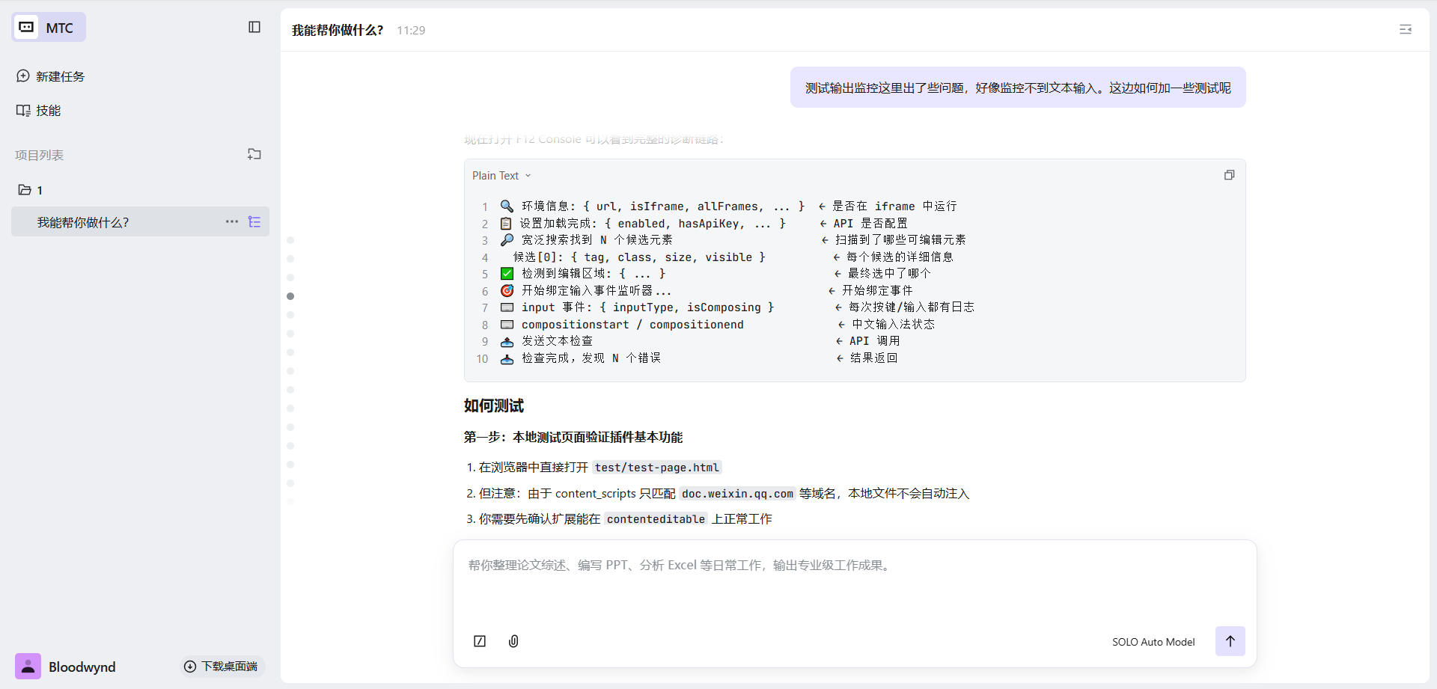Collapse the left sidebar panel
Viewport: 1437px width, 689px height.
coord(254,27)
